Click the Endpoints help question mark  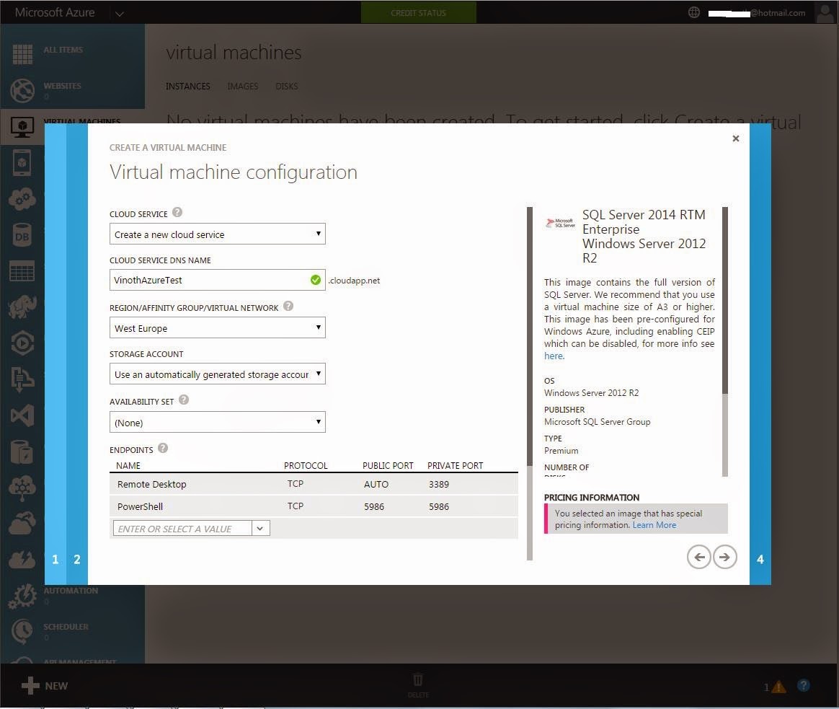(x=163, y=448)
